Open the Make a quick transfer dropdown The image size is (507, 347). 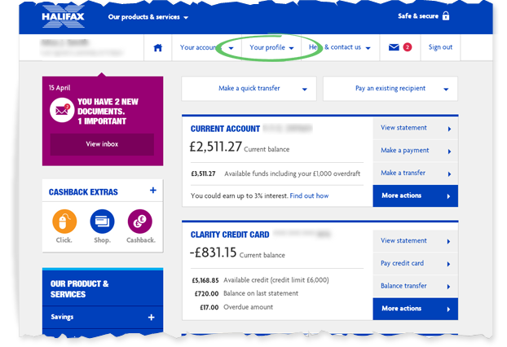pos(249,89)
